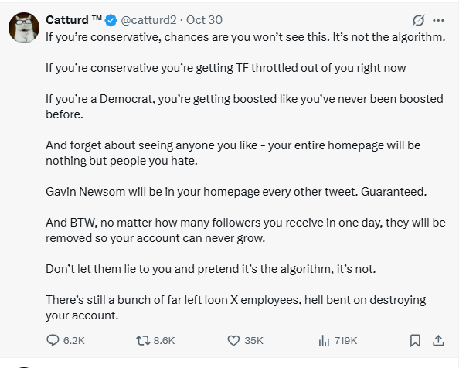Click the 35K likes count

point(254,340)
